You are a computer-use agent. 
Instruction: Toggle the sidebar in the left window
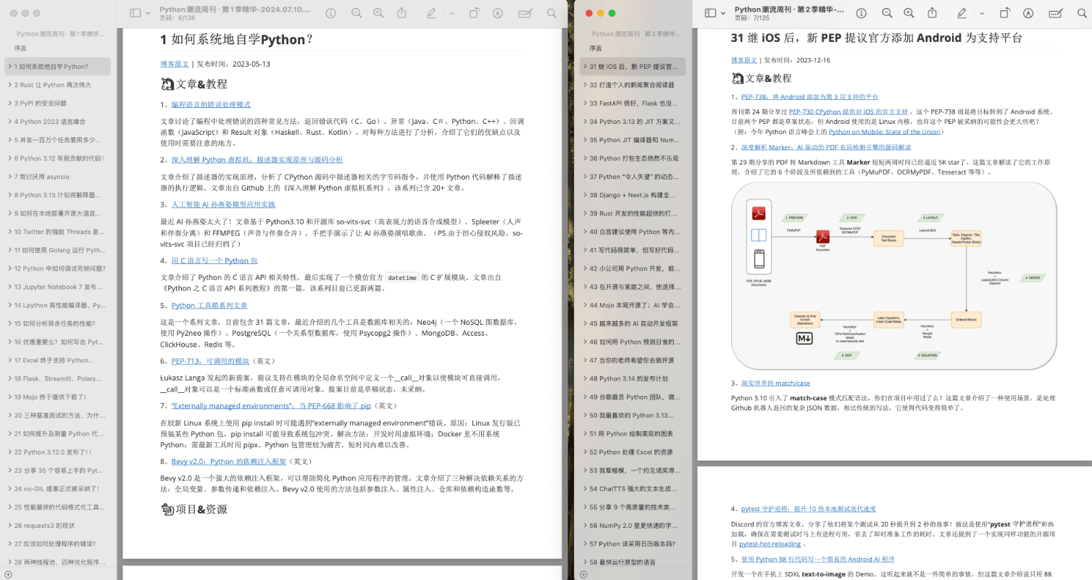tap(135, 13)
